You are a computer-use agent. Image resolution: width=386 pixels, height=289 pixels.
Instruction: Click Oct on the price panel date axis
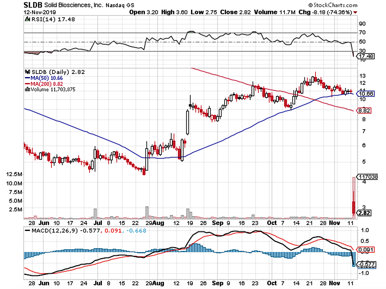point(272,223)
